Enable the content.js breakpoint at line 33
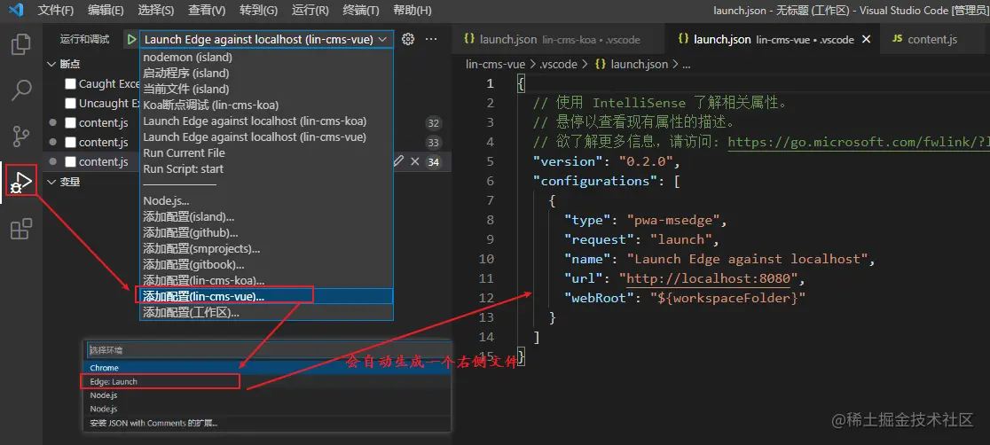 point(71,143)
